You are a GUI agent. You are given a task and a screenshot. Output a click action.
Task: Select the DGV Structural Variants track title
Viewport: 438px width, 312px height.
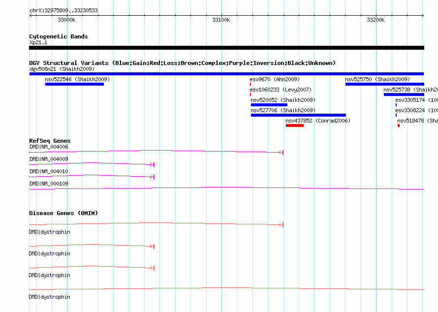[183, 63]
